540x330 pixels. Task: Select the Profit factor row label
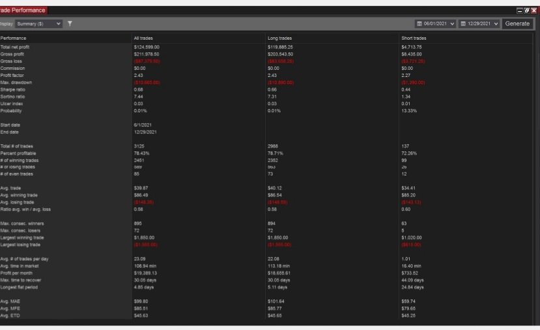(x=12, y=76)
